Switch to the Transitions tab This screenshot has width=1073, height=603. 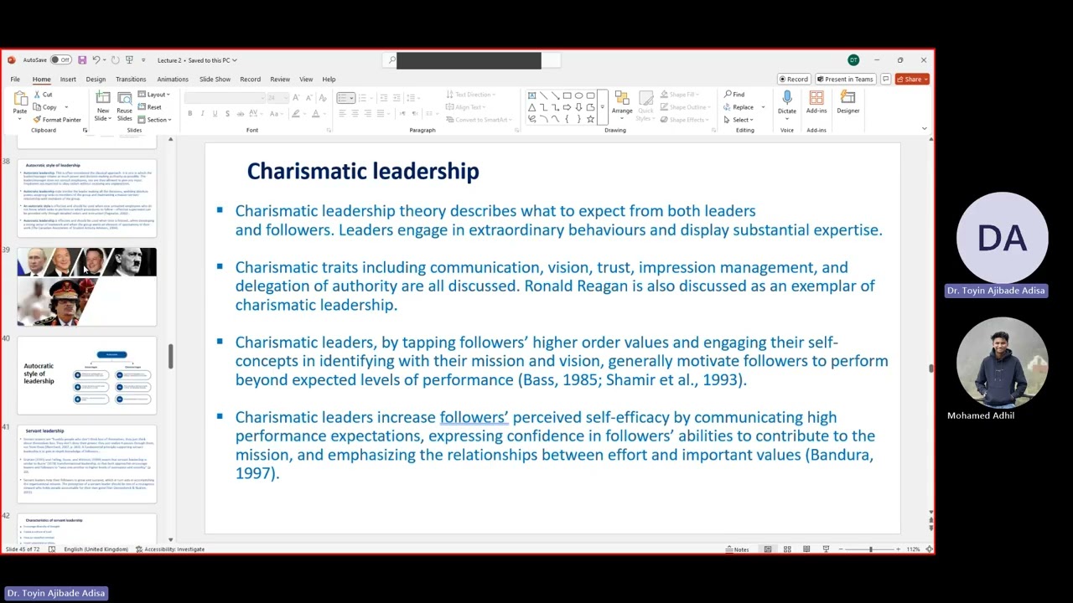(131, 80)
